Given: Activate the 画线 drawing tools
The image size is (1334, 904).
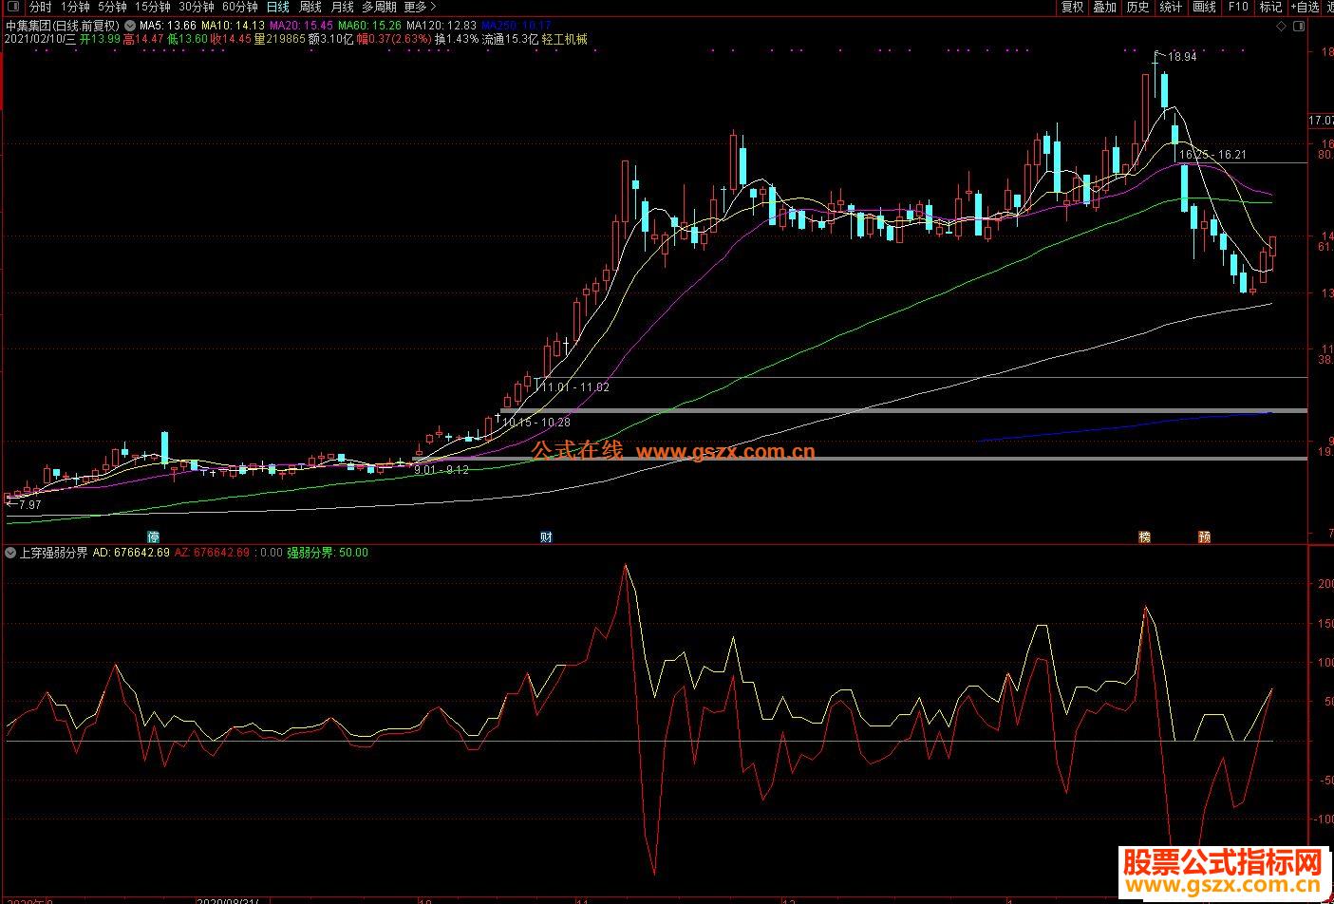Looking at the screenshot, I should point(1204,7).
